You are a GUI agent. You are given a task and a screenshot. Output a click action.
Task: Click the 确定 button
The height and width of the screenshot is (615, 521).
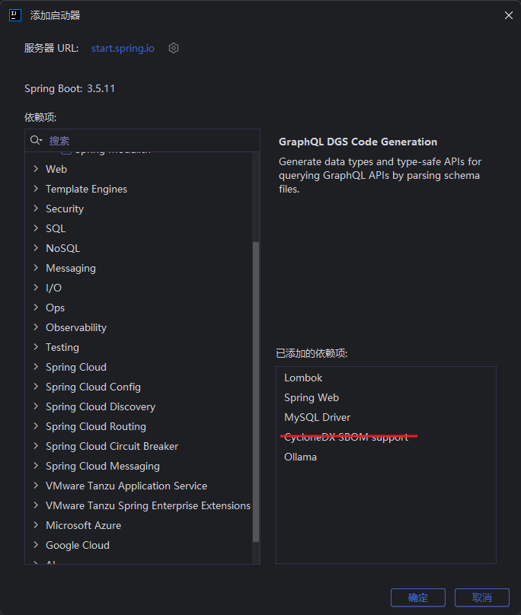[x=418, y=597]
